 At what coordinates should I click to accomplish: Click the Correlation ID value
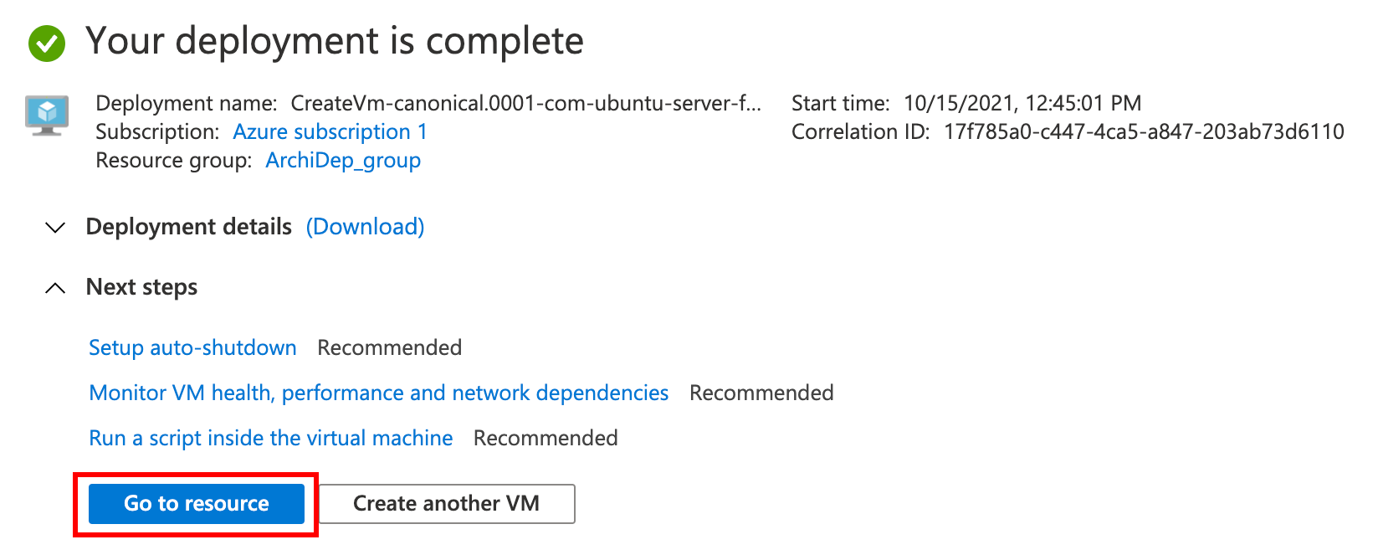pos(1143,131)
